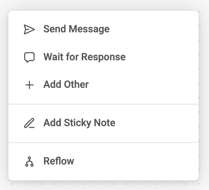Click the pencil icon for Add Sticky Note
Screen dimensions: 209x190
point(29,123)
